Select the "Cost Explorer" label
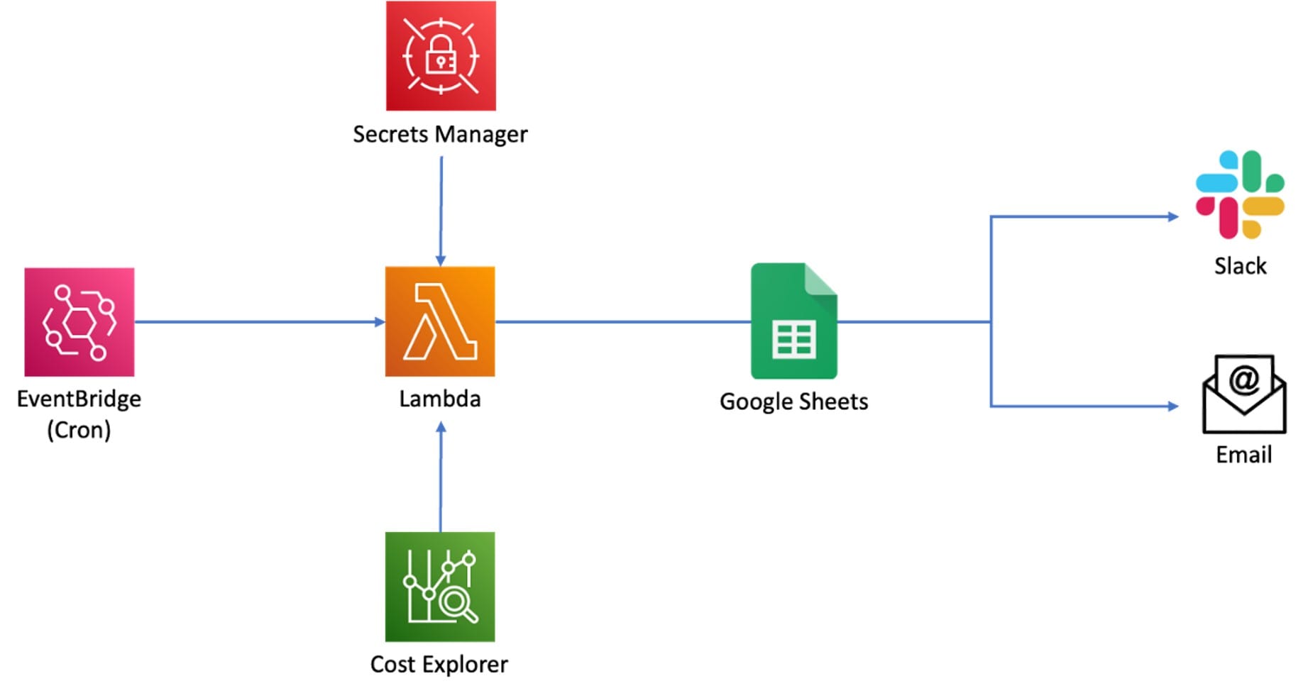 coord(439,664)
